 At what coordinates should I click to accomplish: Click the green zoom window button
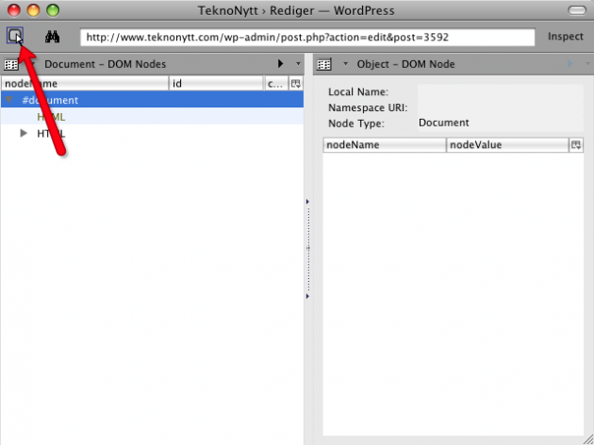click(x=52, y=10)
